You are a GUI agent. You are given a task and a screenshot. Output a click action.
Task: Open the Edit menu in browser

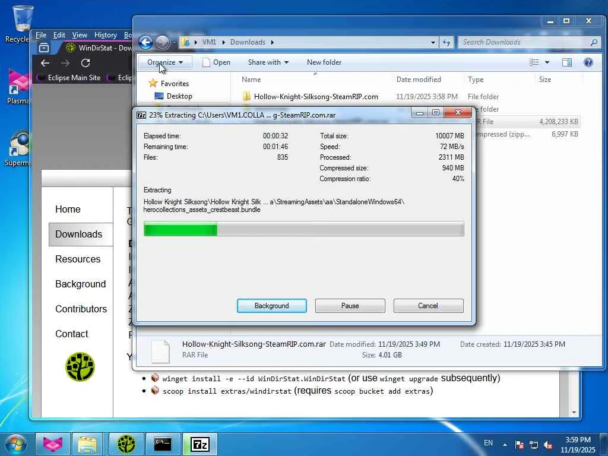[59, 35]
